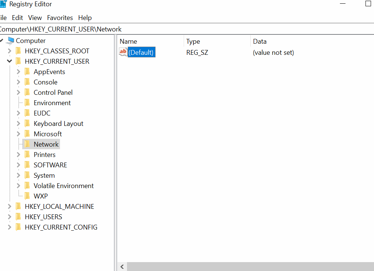Viewport: 374px width, 271px height.
Task: Expand the Control Panel key
Action: pos(19,92)
